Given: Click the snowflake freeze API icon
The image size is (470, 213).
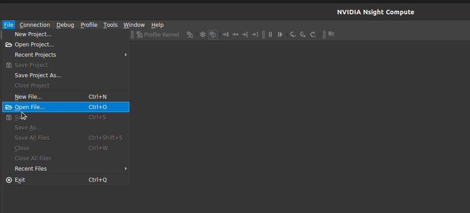Looking at the screenshot, I should pos(202,34).
